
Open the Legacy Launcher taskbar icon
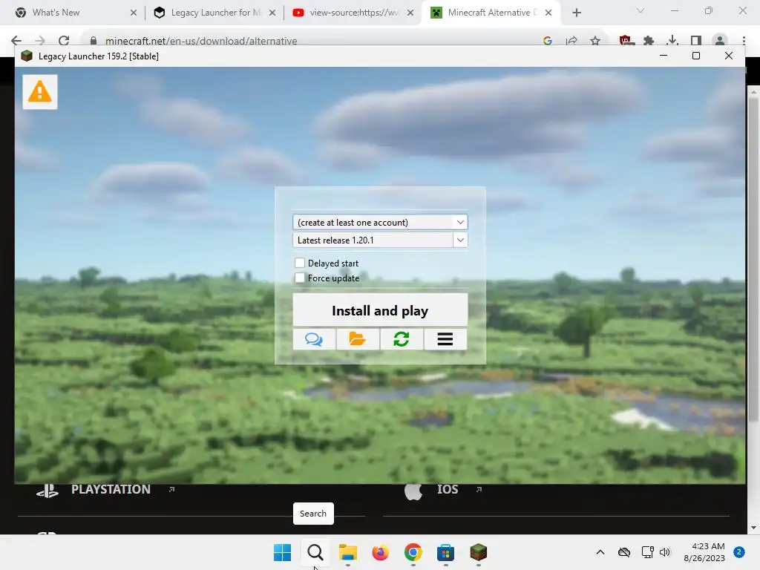tap(479, 552)
